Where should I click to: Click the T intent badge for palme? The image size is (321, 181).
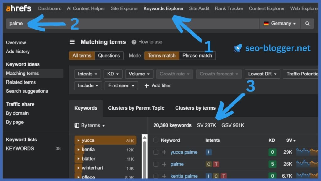pyautogui.click(x=216, y=164)
